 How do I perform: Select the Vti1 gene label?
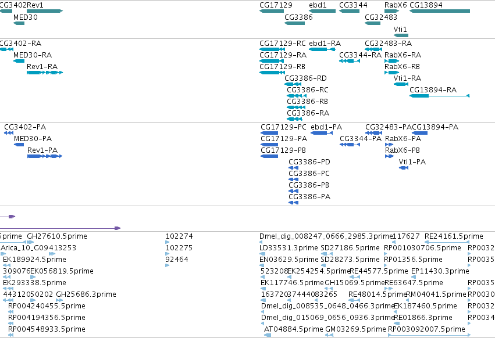coord(400,29)
